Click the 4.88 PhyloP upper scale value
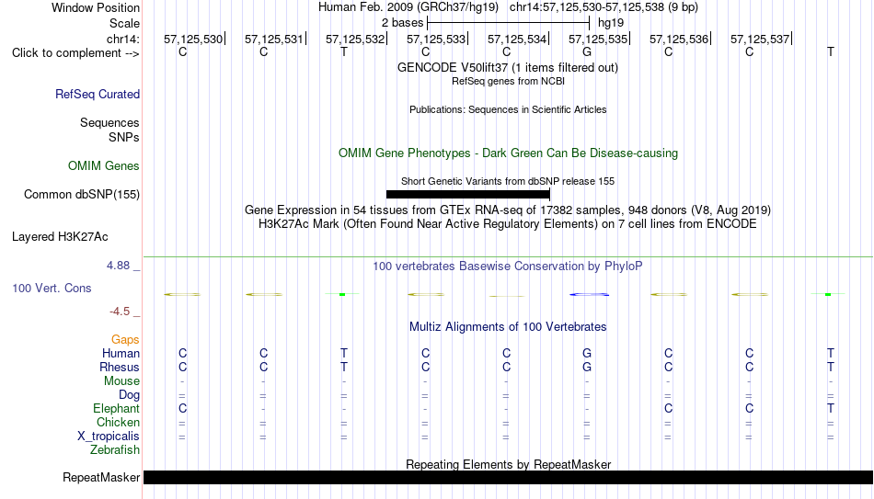 (118, 266)
